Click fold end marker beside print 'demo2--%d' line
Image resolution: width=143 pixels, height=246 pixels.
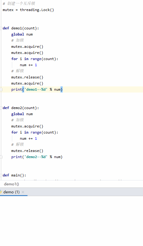pos(1,157)
